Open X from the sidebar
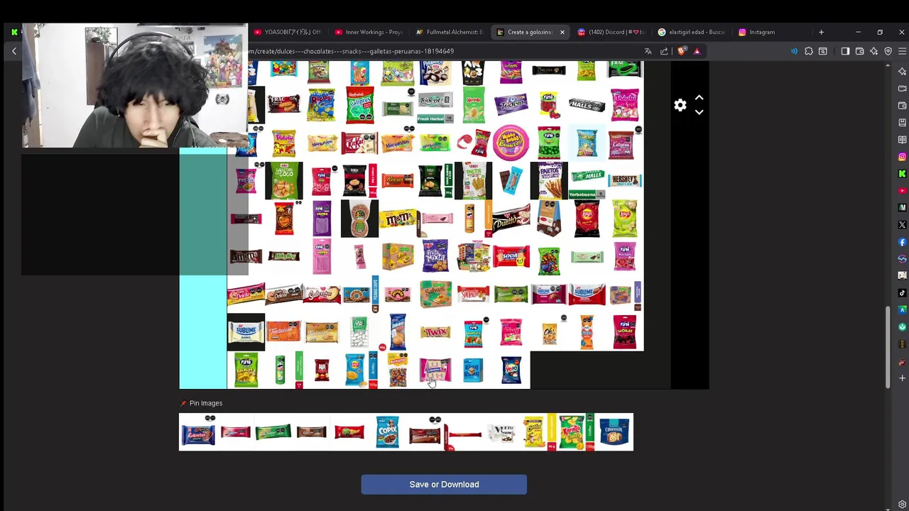 coord(902,225)
